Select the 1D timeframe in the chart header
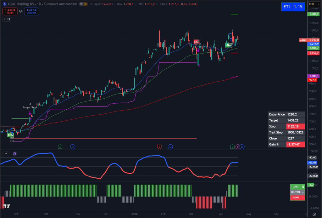Viewport: 322px width, 218px height. [39, 4]
